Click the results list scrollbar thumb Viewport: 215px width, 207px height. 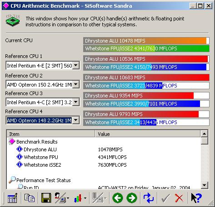[x=204, y=141]
